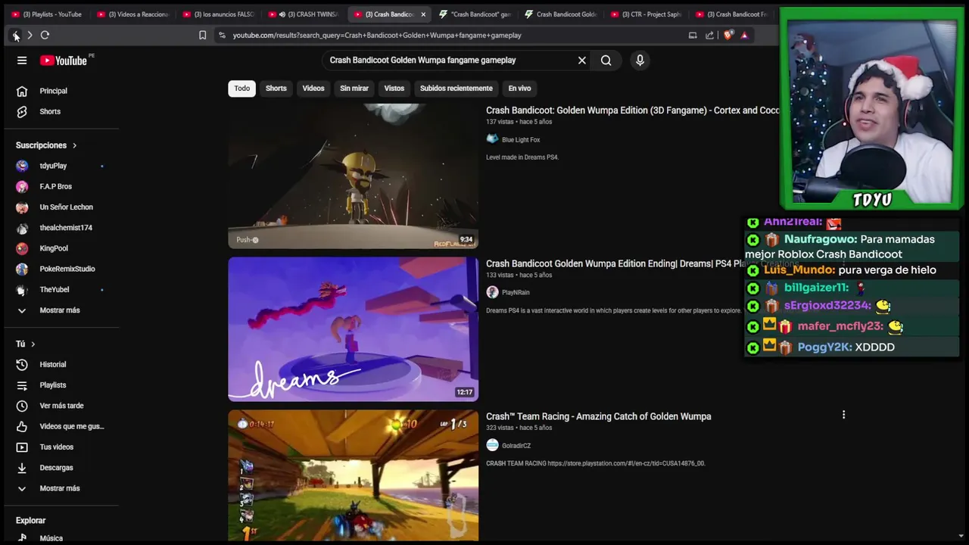Play the Crash Team Racing thumbnail
The height and width of the screenshot is (545, 969).
pos(353,476)
